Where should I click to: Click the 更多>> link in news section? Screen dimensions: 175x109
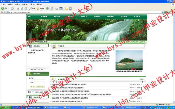pyautogui.click(x=142, y=79)
